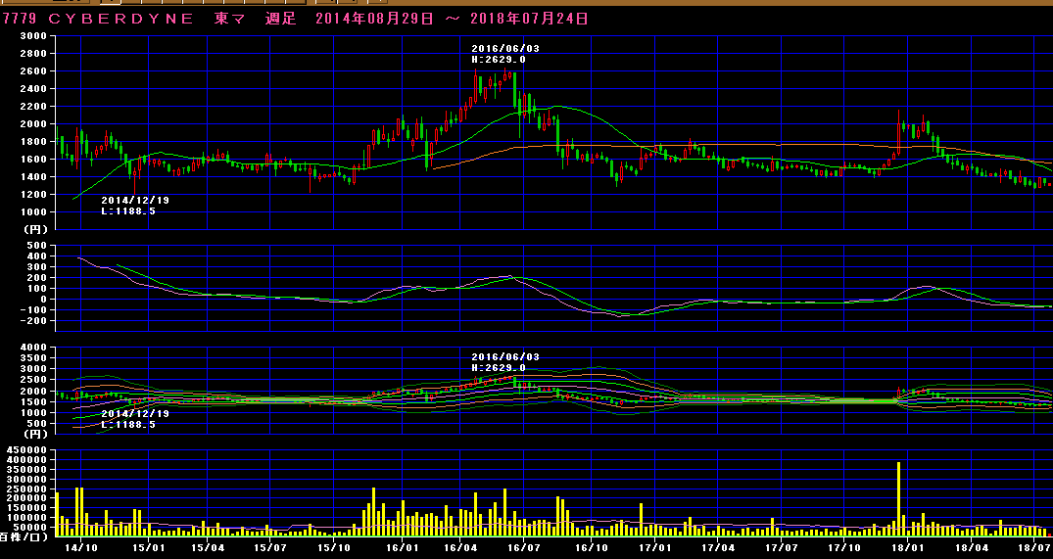This screenshot has width=1053, height=559.
Task: Click the "1500" label on the Bollinger panel axis
Action: (x=33, y=401)
